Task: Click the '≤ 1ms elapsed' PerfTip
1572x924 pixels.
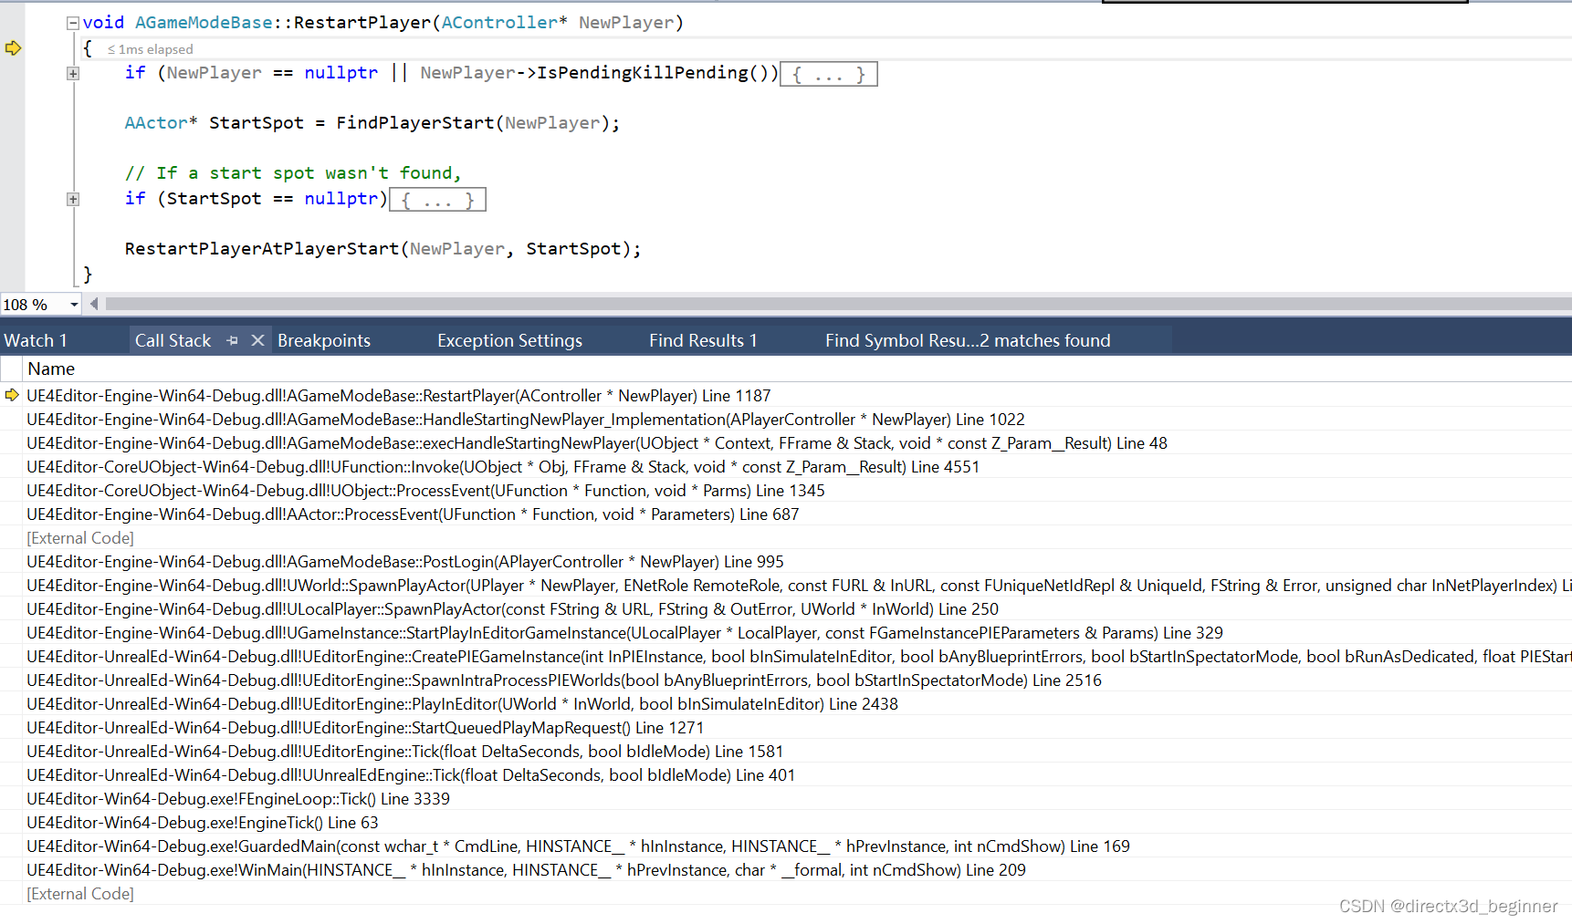Action: coord(150,49)
